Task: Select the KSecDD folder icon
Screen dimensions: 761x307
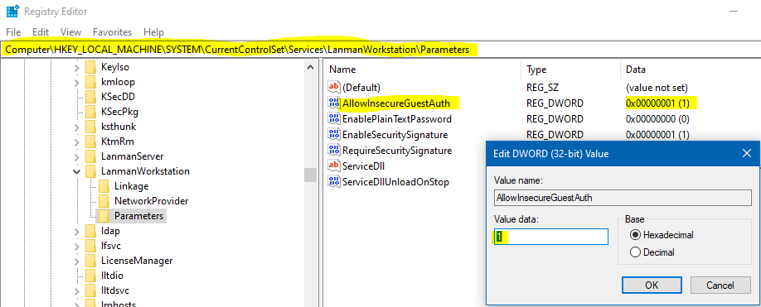Action: pyautogui.click(x=90, y=97)
